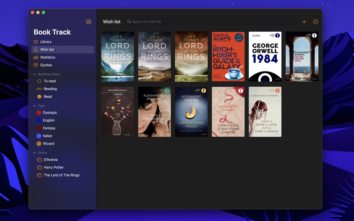Click the Read checkmark icon
Screen dimensions: 354x221
39,96
